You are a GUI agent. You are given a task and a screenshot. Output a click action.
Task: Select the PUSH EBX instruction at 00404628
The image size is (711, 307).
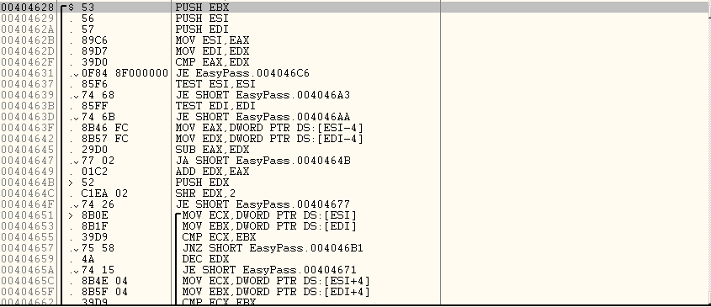click(202, 8)
